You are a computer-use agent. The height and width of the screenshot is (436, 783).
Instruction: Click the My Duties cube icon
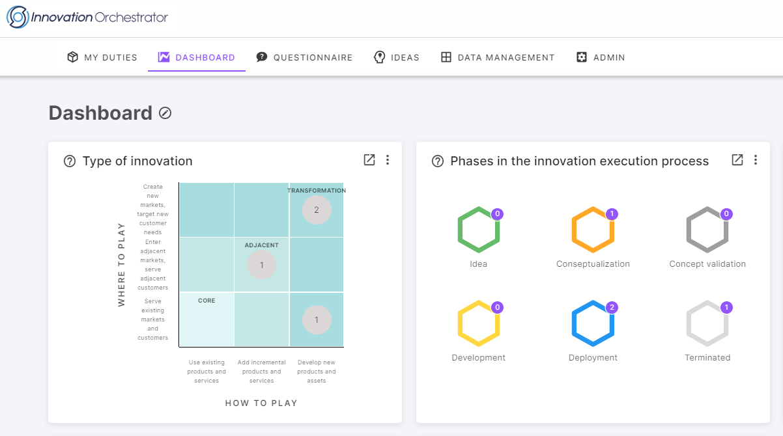73,57
